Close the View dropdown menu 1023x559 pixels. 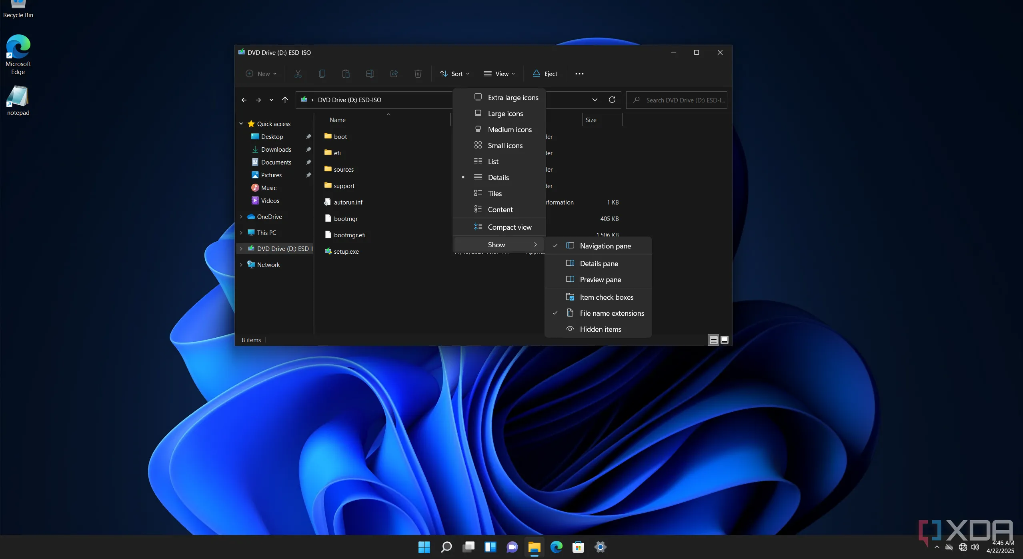tap(499, 74)
